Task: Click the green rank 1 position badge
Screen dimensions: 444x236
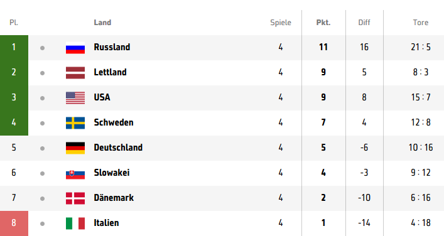Action: pos(14,48)
